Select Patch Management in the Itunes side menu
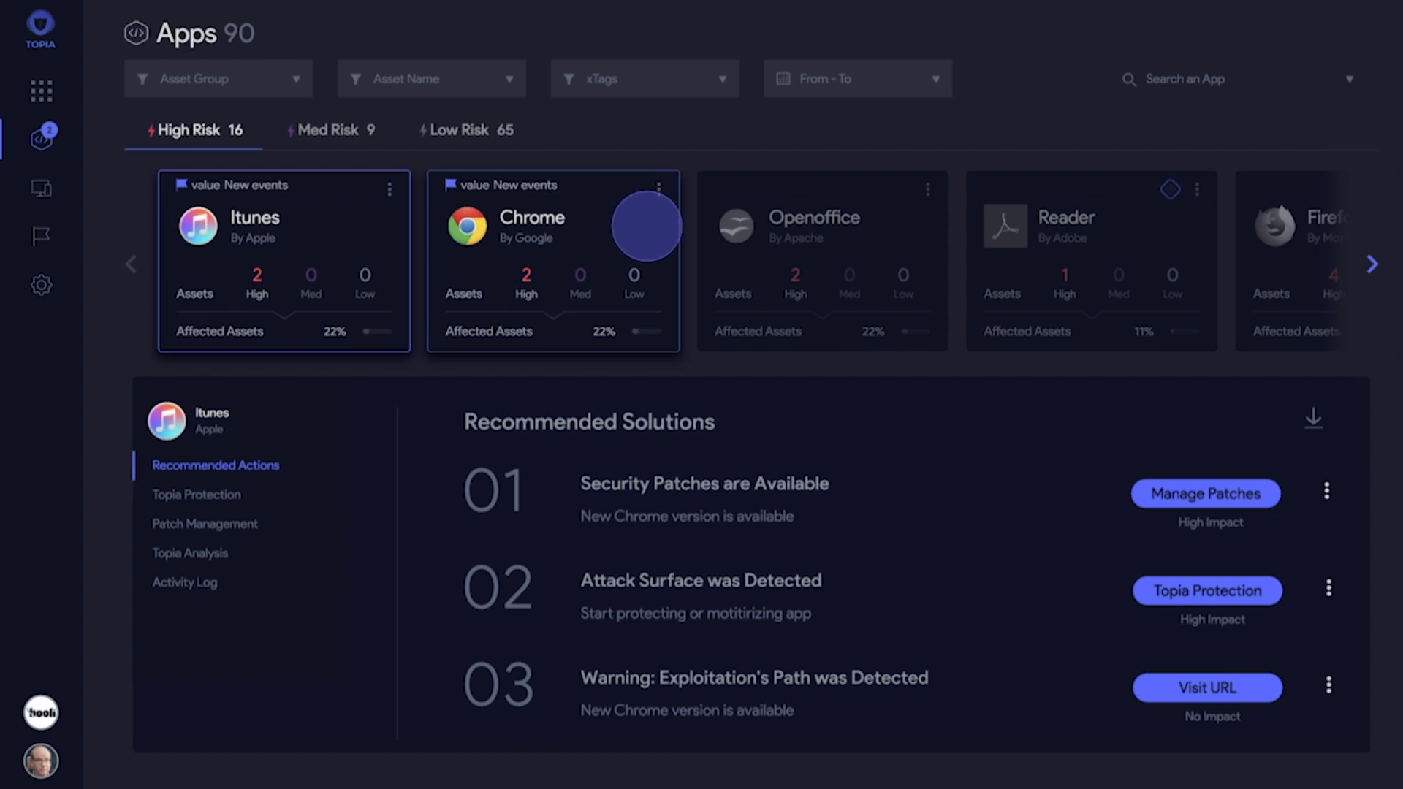The width and height of the screenshot is (1403, 789). 205,524
